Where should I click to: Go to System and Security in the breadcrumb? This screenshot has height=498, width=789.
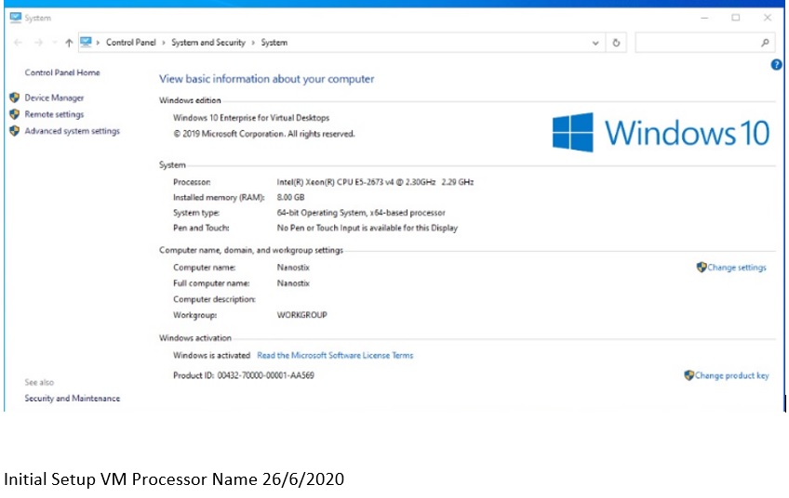[x=208, y=42]
